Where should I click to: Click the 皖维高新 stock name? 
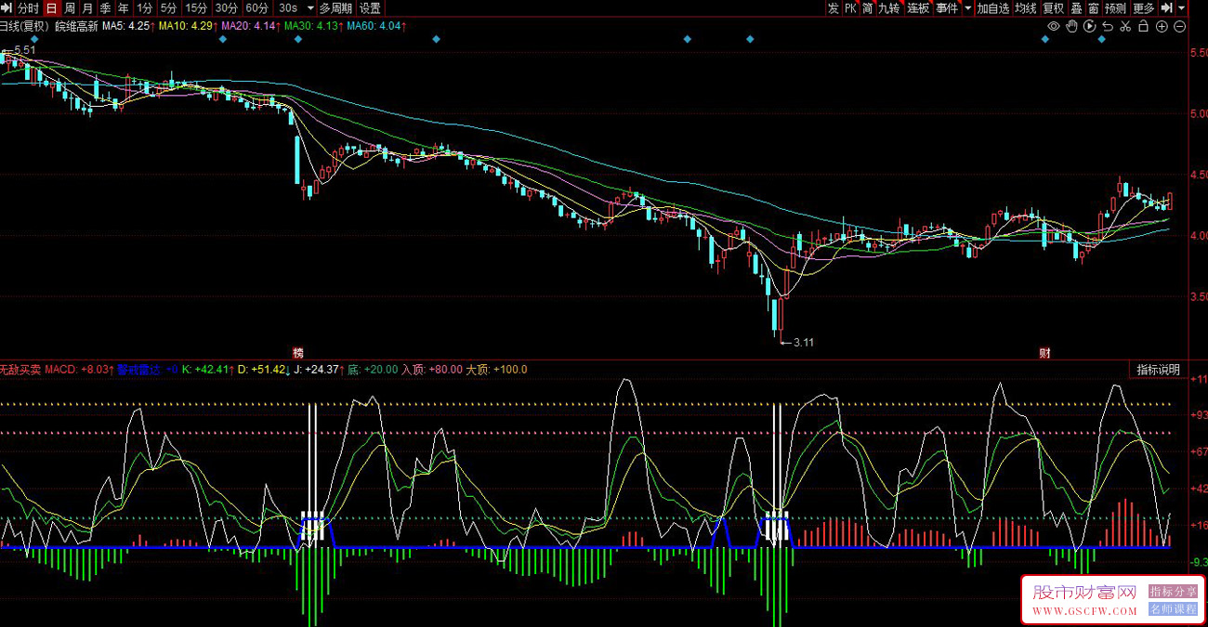click(75, 26)
